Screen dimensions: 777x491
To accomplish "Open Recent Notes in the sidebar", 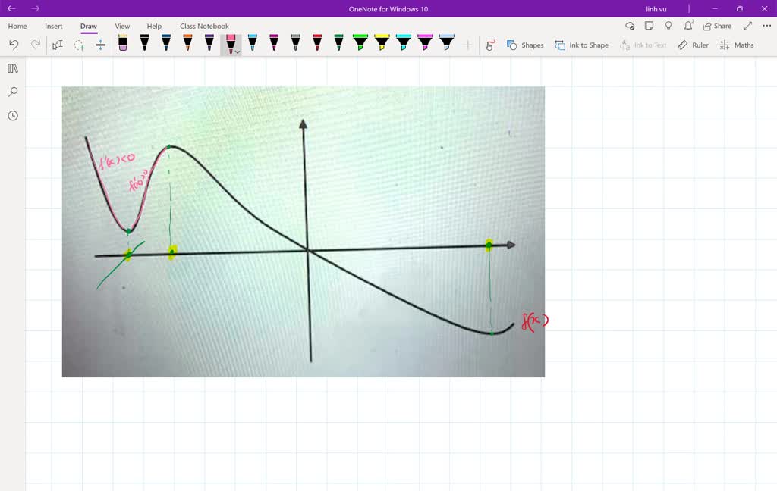I will [x=11, y=115].
